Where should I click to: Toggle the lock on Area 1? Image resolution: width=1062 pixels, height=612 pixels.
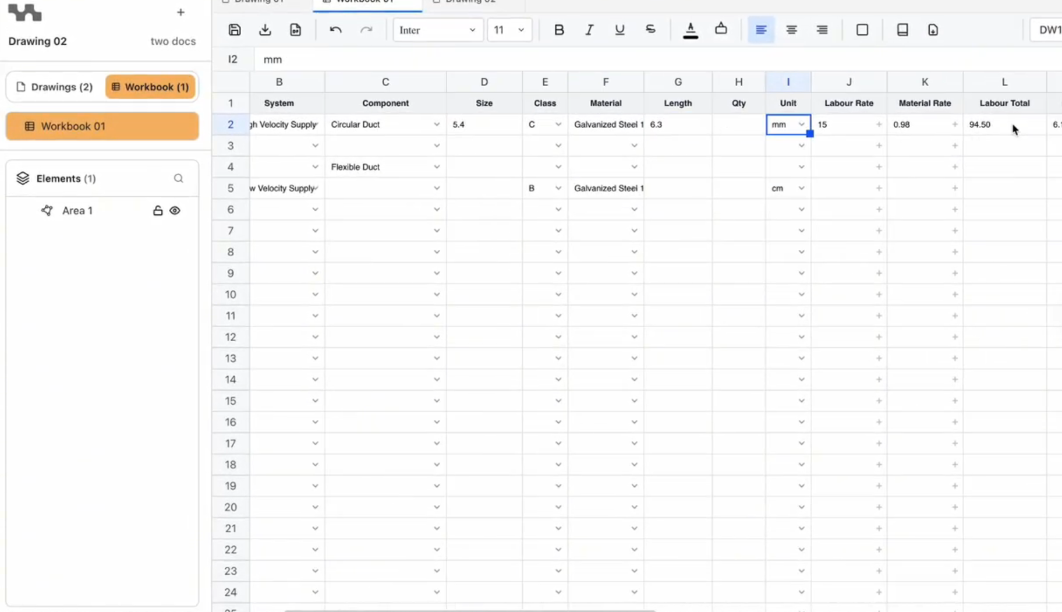[x=158, y=211]
